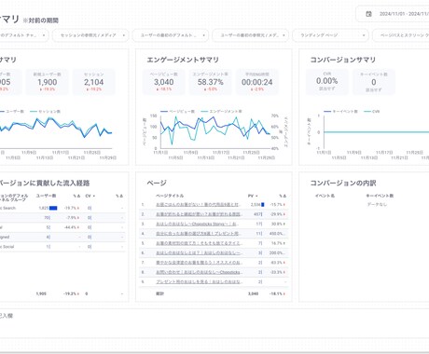Sort the page table by PV column
429x354 pixels.
click(253, 196)
